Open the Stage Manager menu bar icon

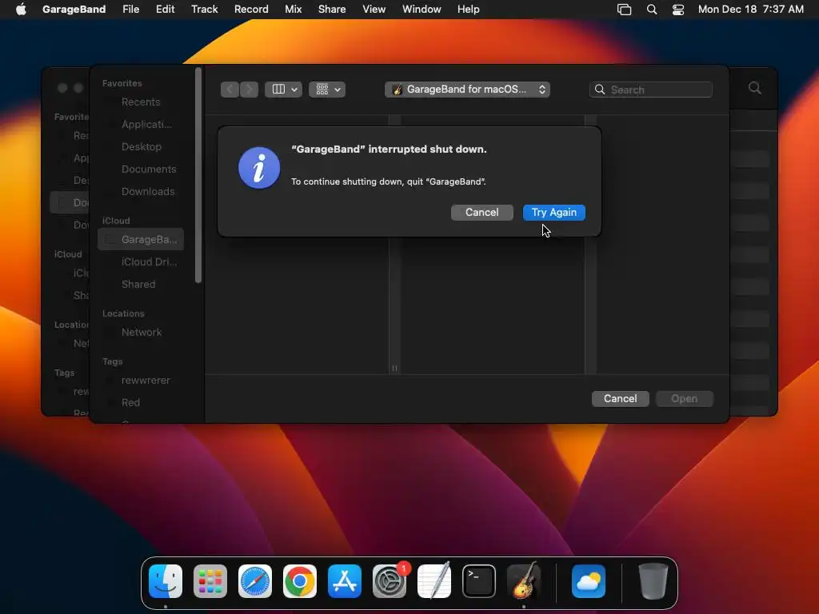pos(624,10)
